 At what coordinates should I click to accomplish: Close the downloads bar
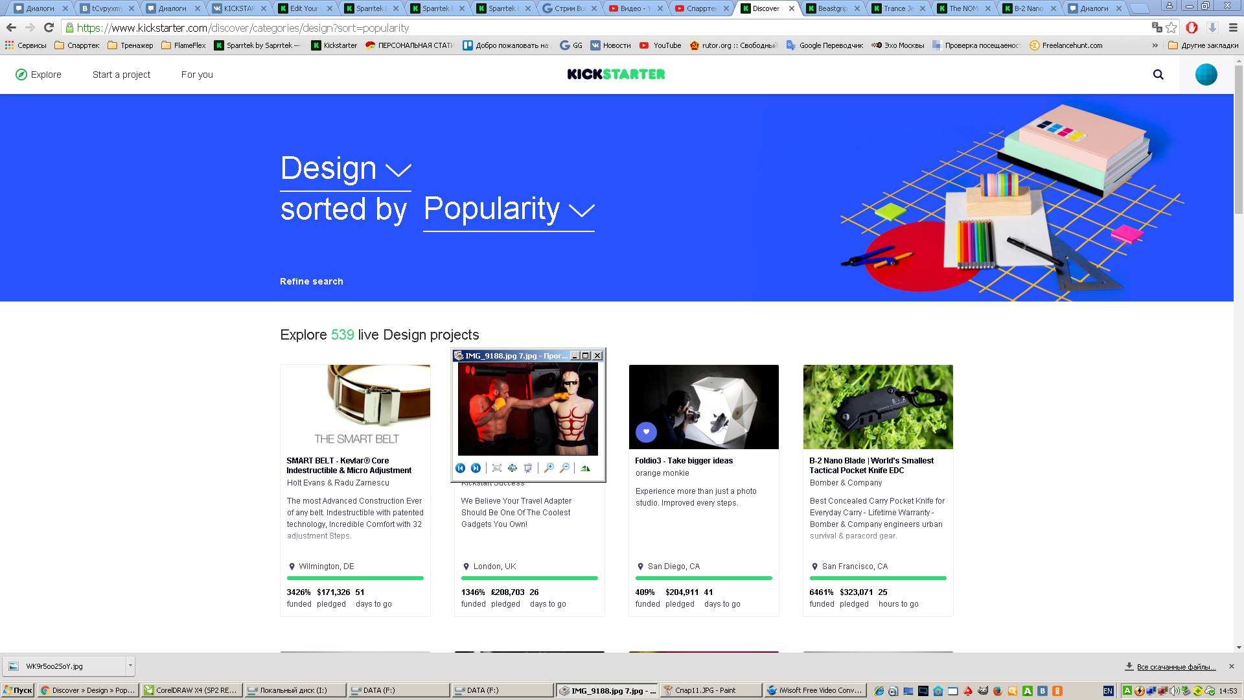[1232, 666]
